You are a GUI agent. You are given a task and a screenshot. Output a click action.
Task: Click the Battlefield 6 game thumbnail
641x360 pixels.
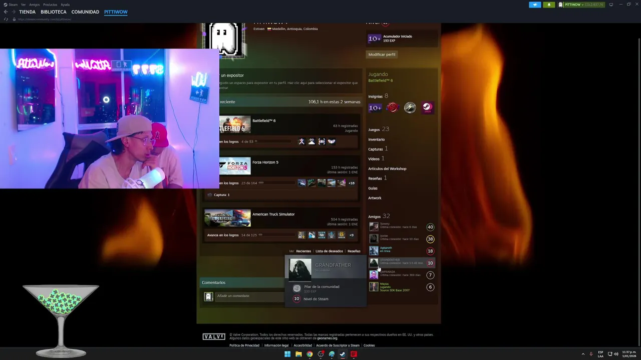pyautogui.click(x=235, y=124)
